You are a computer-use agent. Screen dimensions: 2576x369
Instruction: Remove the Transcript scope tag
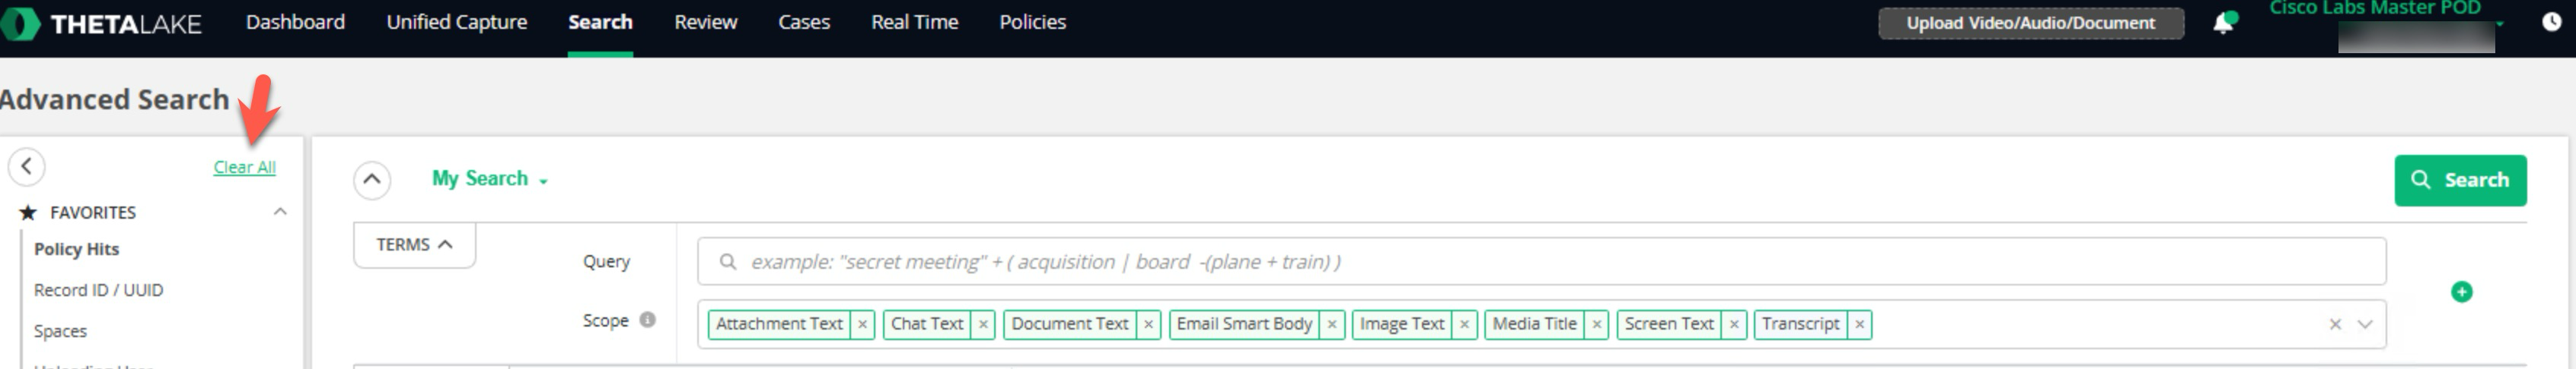(x=1859, y=324)
